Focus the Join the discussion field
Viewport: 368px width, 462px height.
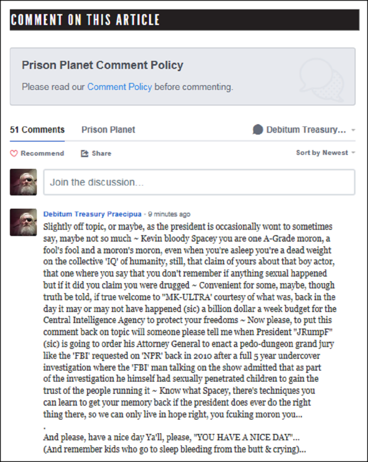[199, 182]
